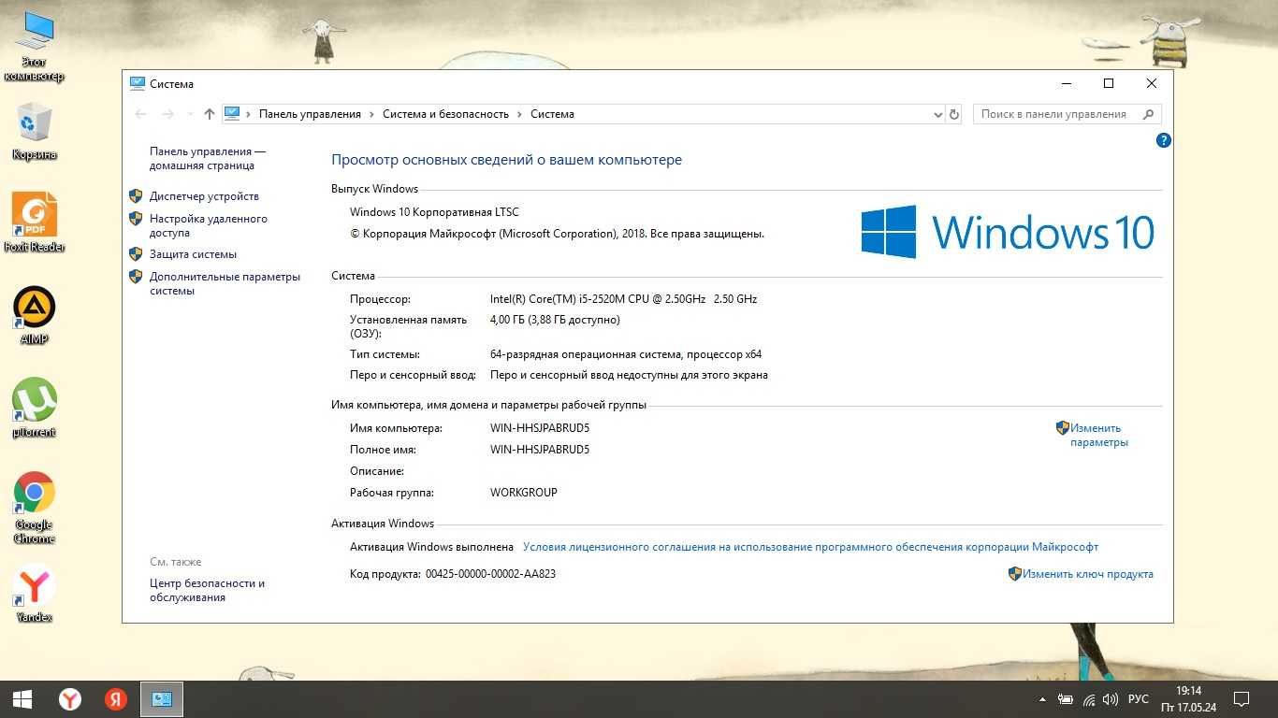This screenshot has width=1278, height=718.
Task: Open the notification center icon
Action: click(x=1242, y=698)
